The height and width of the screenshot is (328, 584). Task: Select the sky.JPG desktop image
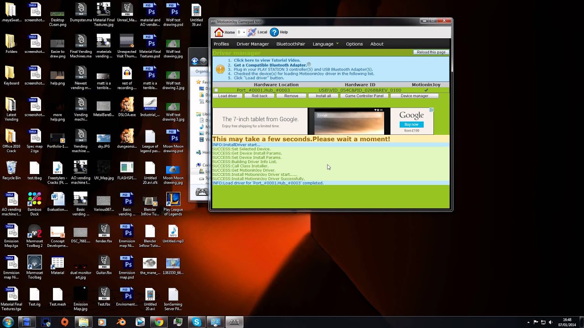[104, 139]
